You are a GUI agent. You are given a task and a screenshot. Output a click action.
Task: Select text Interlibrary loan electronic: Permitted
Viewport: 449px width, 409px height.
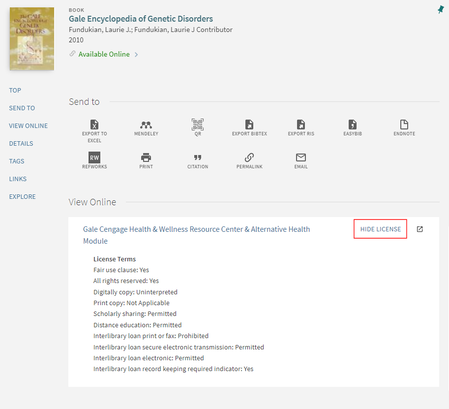point(149,358)
